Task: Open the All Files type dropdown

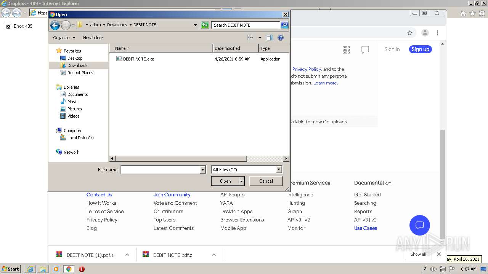Action: pyautogui.click(x=247, y=170)
